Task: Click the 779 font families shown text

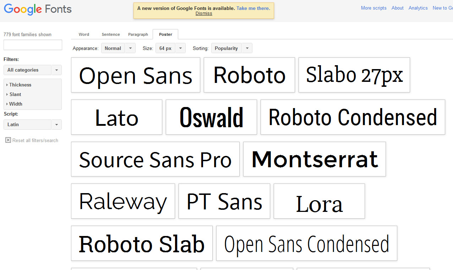Action: tap(28, 34)
